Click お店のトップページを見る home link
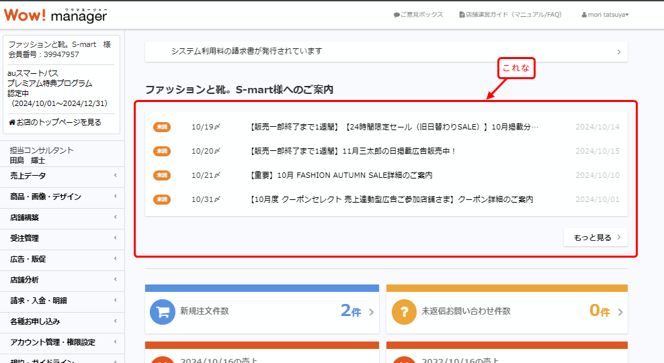This screenshot has height=363, width=664. 55,122
